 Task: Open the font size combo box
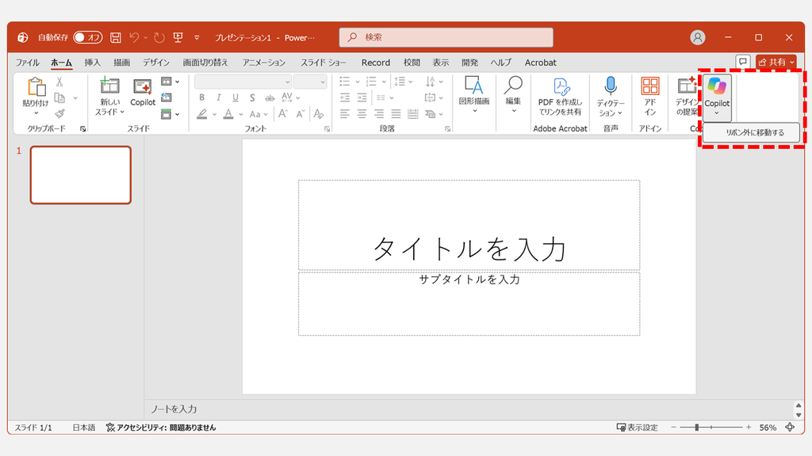pos(310,82)
